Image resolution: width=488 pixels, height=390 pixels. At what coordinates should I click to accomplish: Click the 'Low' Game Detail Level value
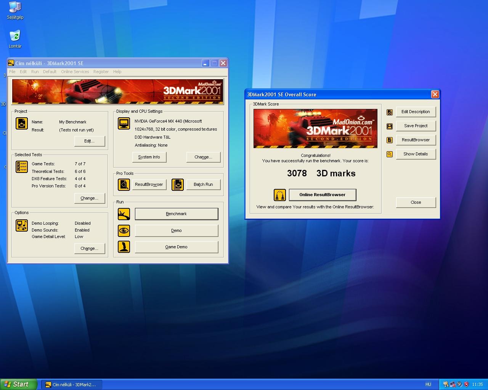tap(79, 237)
